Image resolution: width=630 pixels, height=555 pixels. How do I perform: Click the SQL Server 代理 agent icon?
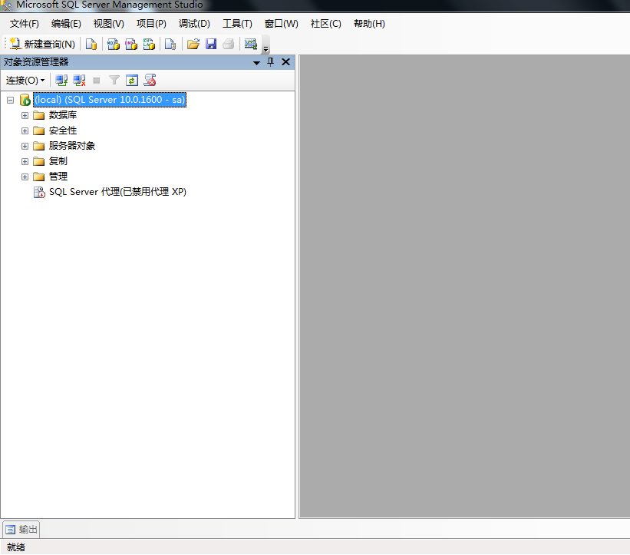point(39,192)
